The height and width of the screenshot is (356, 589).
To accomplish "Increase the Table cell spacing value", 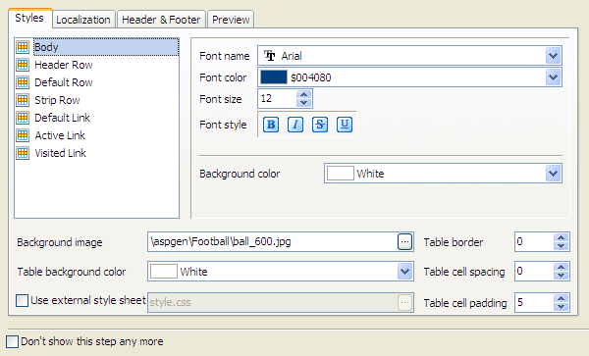I will click(x=562, y=268).
